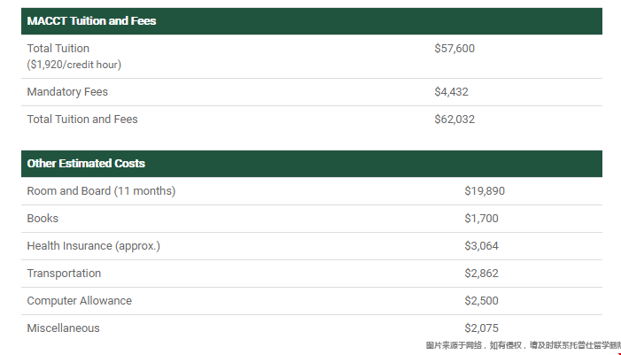Select the Total Tuition and Fees label

tap(82, 120)
